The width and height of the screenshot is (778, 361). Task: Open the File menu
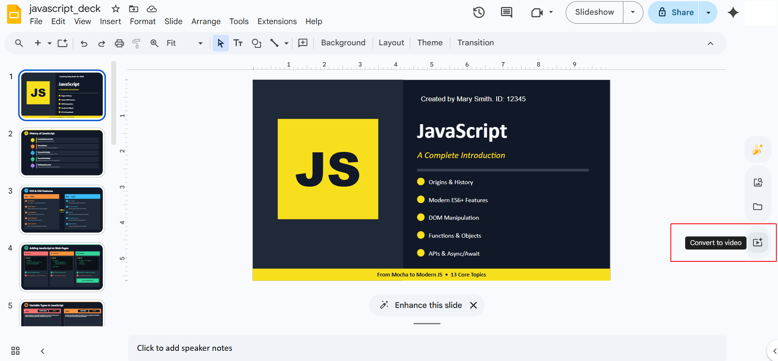point(36,21)
